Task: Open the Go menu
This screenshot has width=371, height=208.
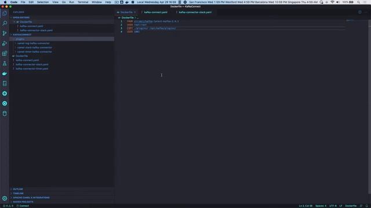Action: pos(64,2)
